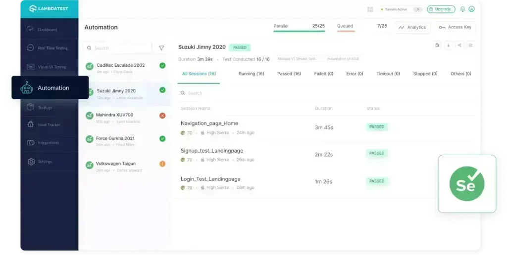Screen dimensions: 507x255
Task: Click the Session Name column header
Action: (x=195, y=108)
